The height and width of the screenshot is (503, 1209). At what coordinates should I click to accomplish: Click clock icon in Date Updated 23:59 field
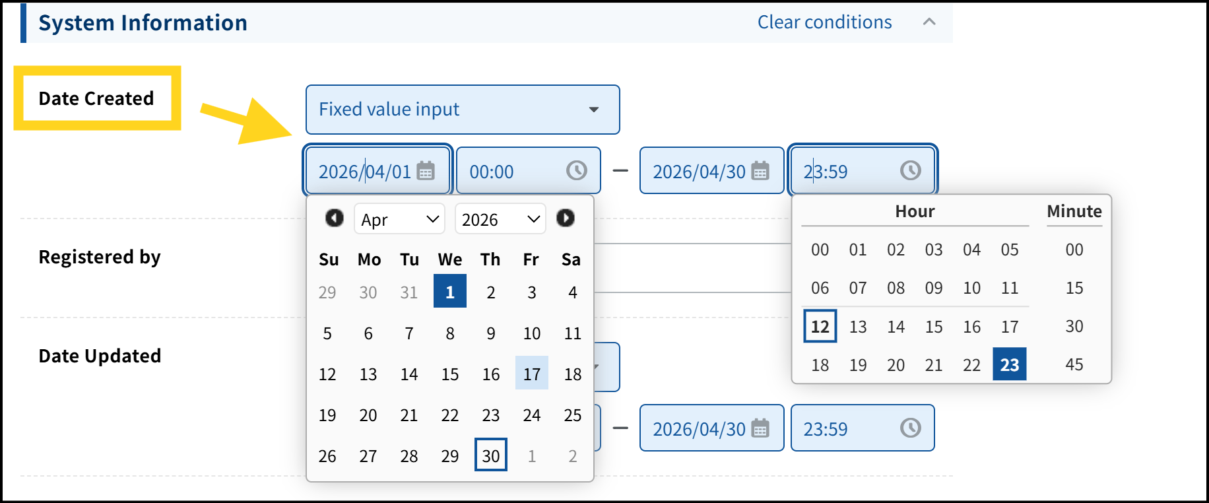(910, 428)
